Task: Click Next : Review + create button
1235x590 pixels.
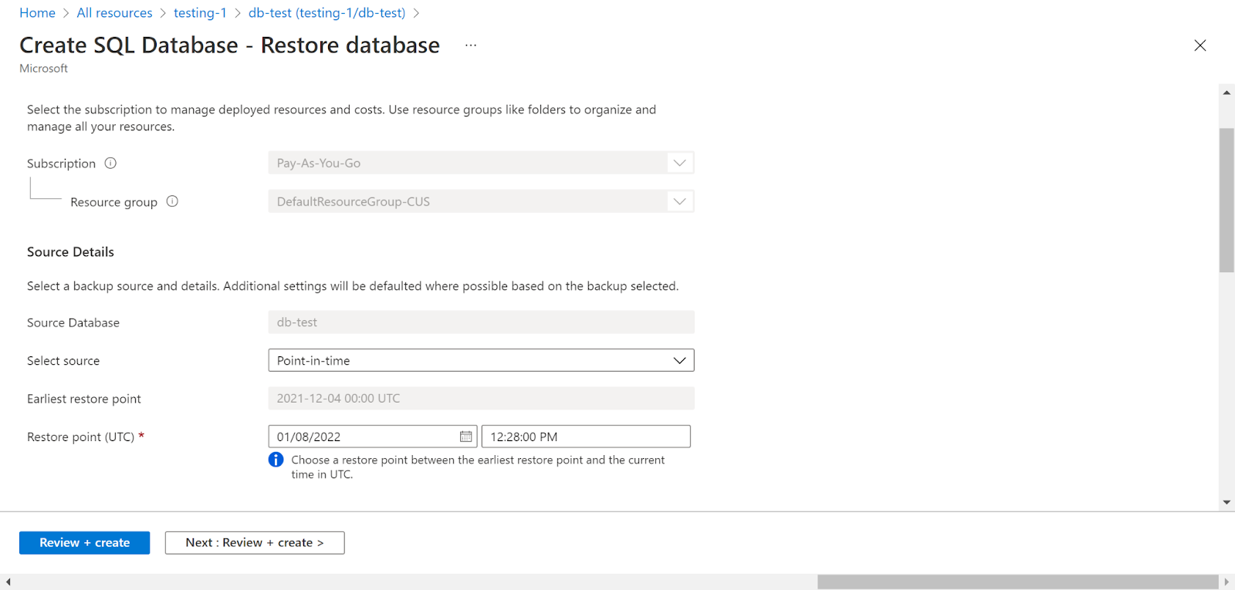Action: (255, 543)
